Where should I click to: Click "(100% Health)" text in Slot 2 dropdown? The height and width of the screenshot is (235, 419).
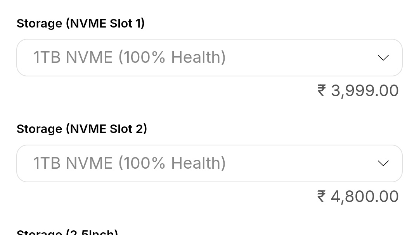(x=172, y=163)
